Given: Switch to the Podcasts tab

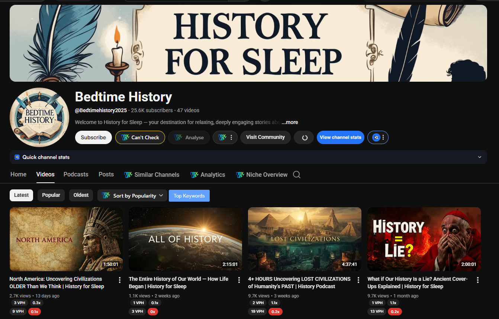Looking at the screenshot, I should pos(76,175).
